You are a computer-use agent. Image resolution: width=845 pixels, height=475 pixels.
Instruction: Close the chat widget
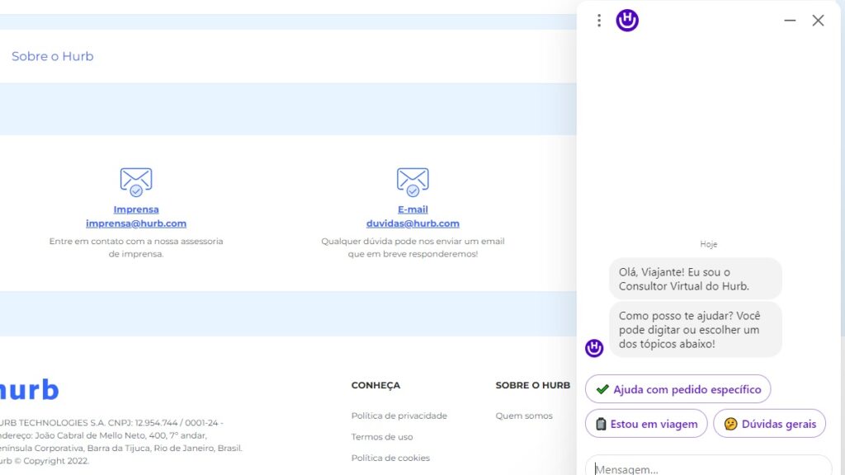point(818,21)
